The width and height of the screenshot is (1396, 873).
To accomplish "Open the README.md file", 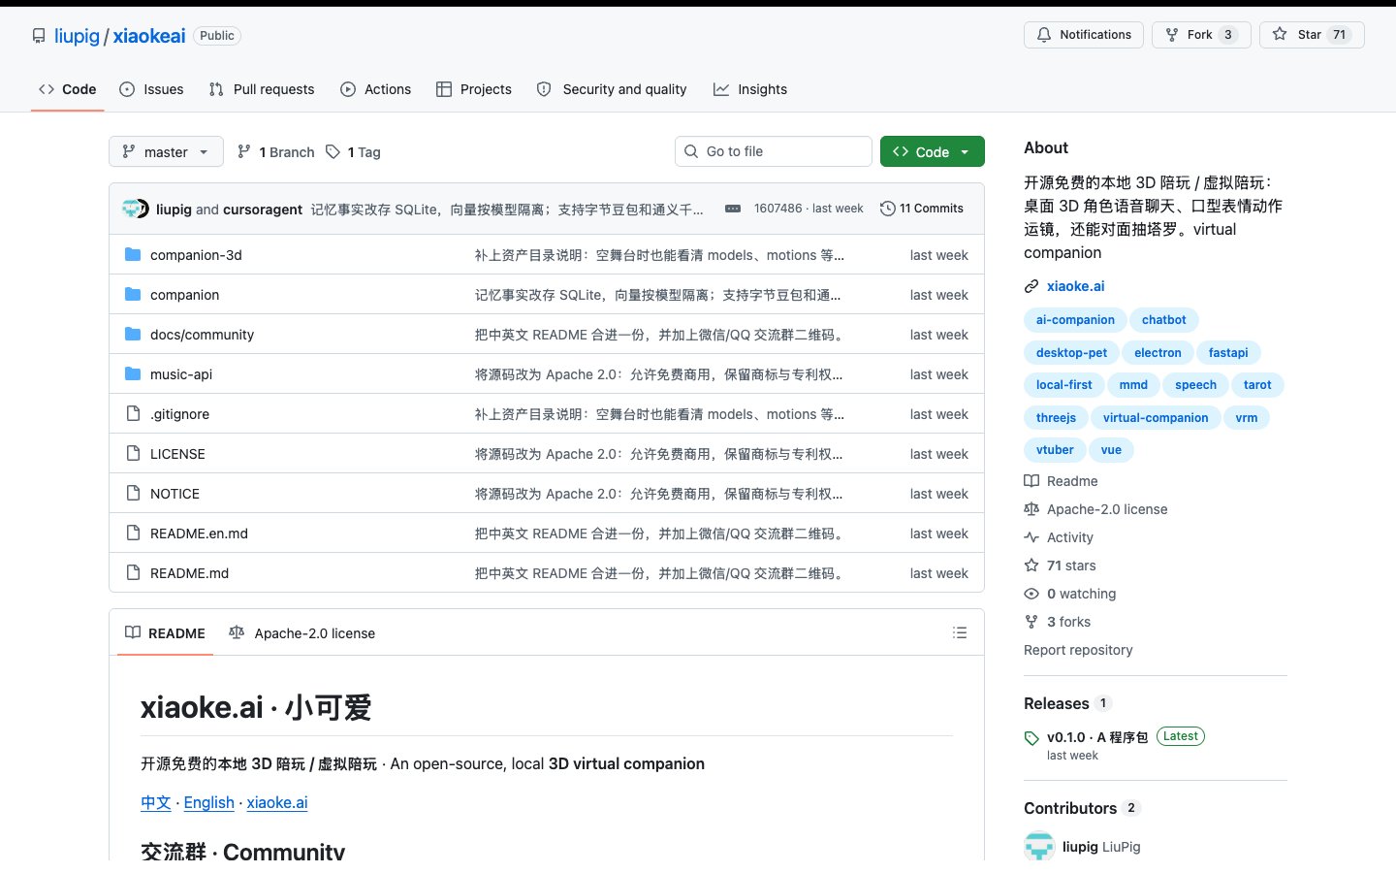I will [189, 573].
